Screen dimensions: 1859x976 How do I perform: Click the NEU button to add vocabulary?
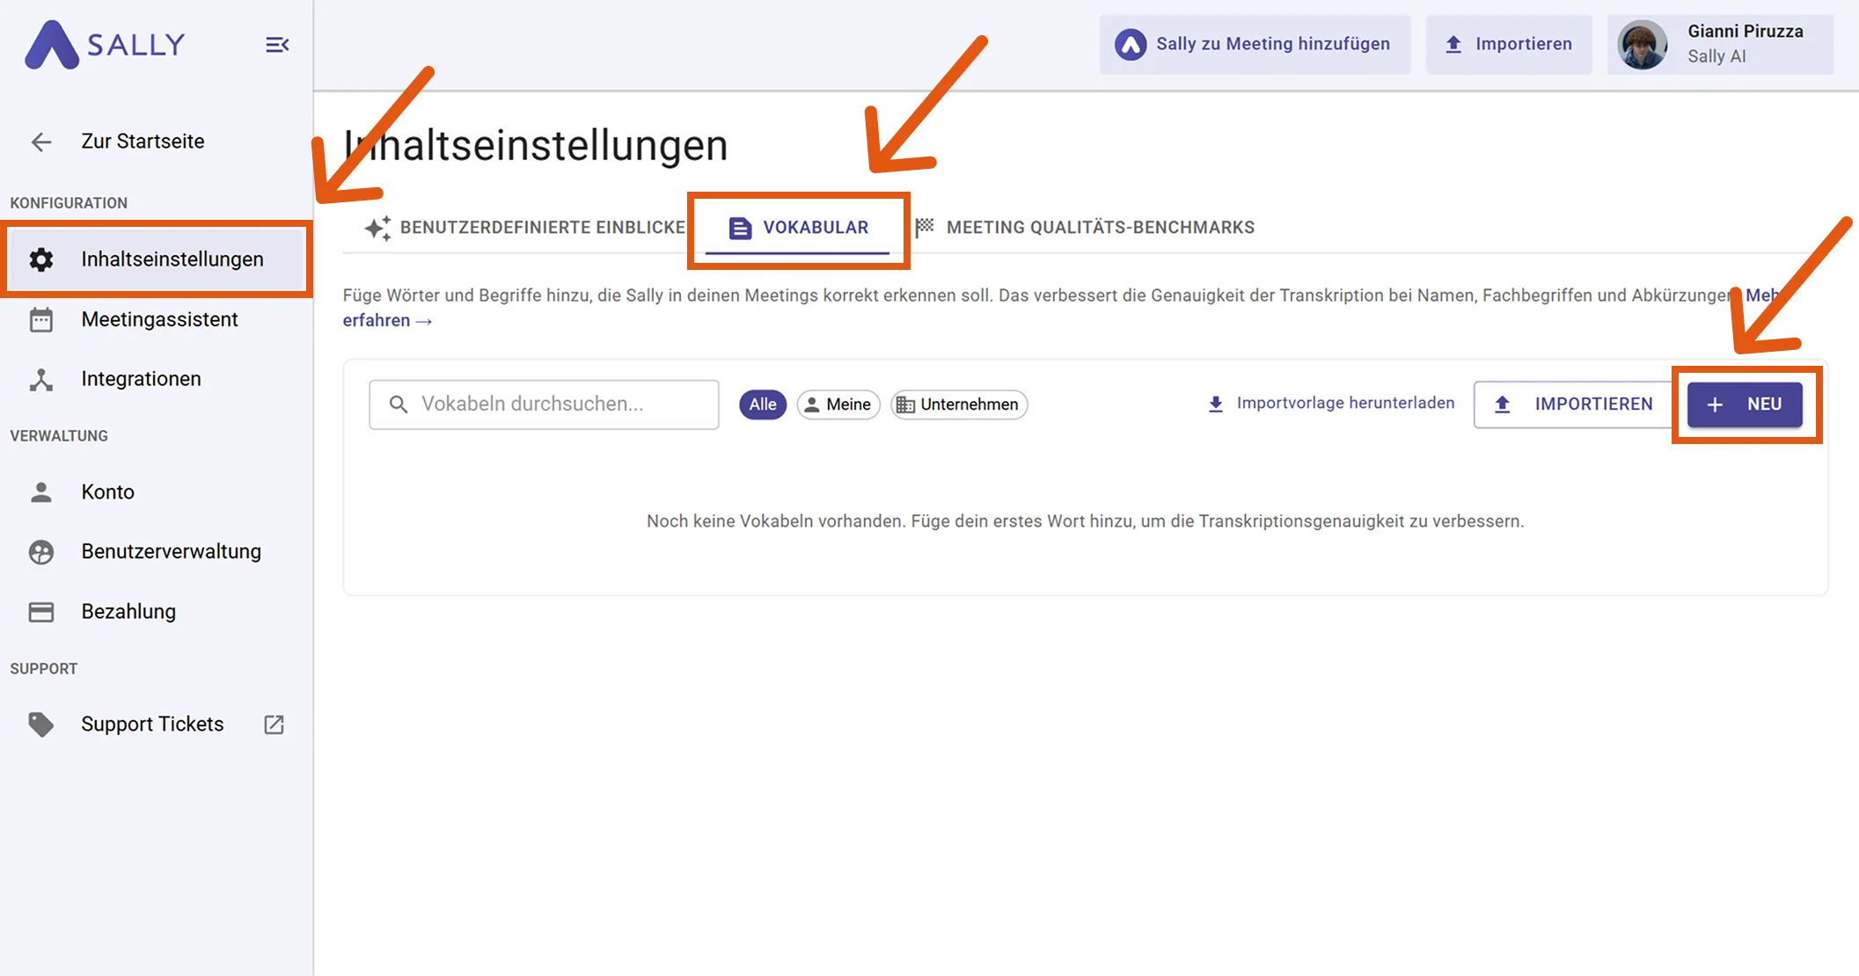1745,404
